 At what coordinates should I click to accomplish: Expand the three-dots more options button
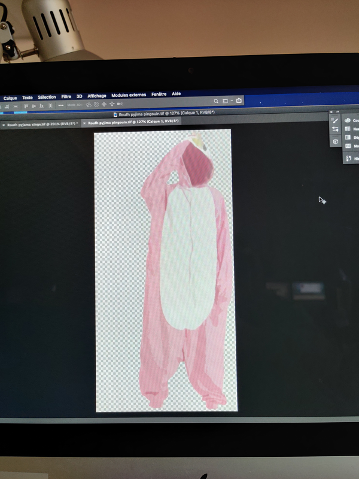click(x=61, y=105)
